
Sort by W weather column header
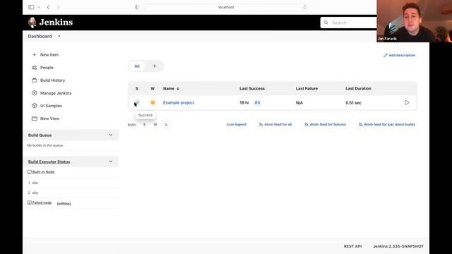(x=153, y=88)
